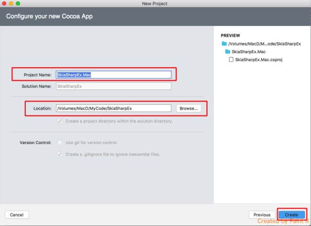Go back with the Previous button
The image size is (311, 226).
tap(262, 215)
